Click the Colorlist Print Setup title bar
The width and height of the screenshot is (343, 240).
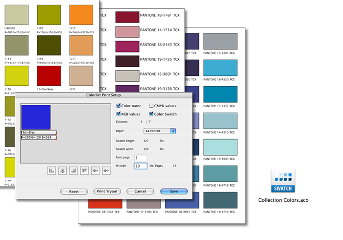(x=103, y=95)
